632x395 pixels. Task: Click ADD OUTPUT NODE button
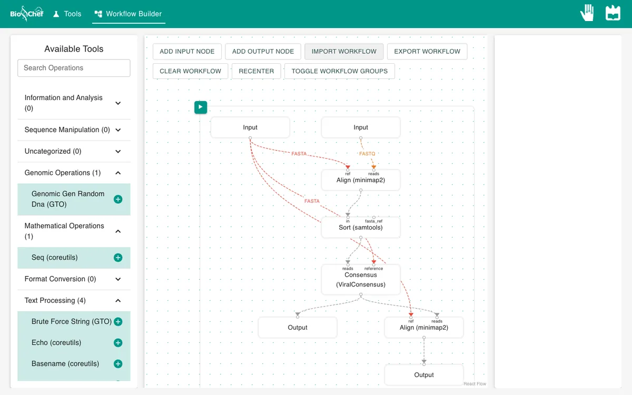click(x=263, y=52)
